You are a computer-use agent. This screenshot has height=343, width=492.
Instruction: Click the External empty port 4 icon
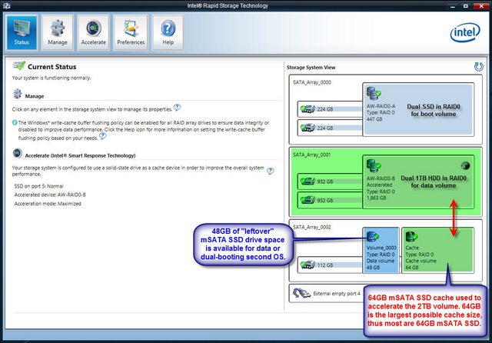click(301, 293)
